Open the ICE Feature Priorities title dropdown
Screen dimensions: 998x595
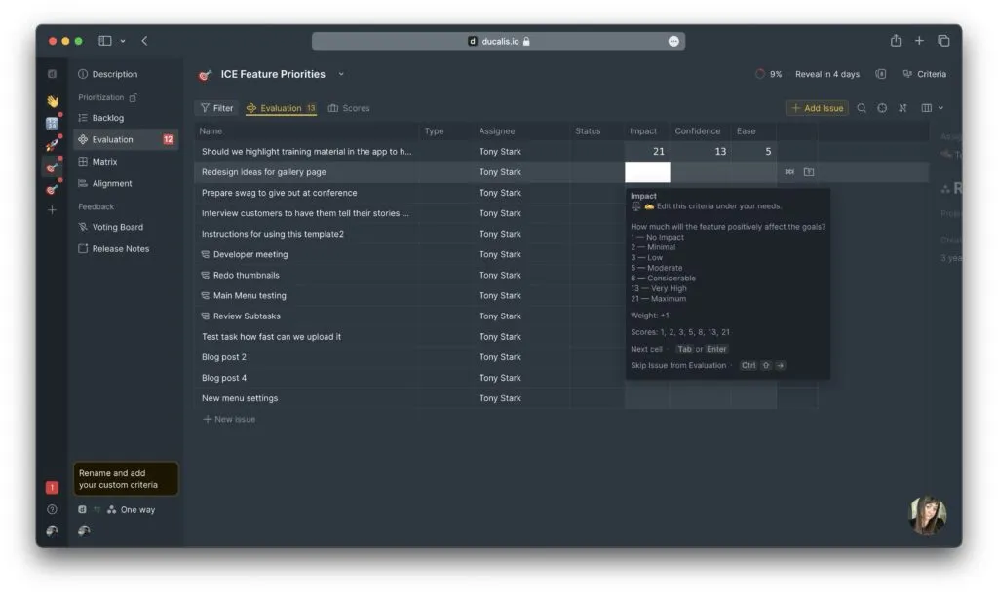click(341, 74)
